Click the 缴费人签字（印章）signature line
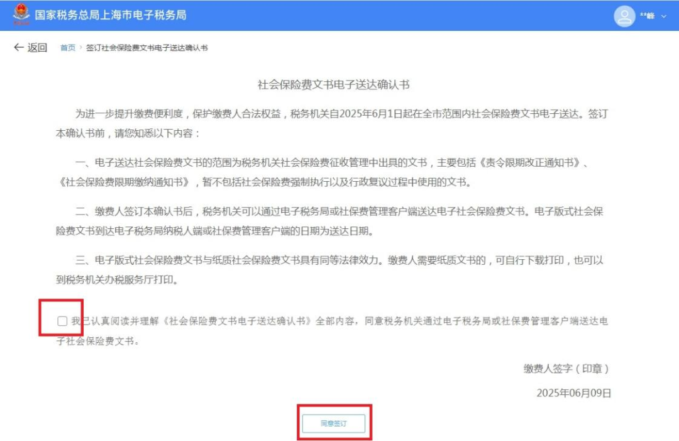The height and width of the screenshot is (441, 679). tap(566, 368)
